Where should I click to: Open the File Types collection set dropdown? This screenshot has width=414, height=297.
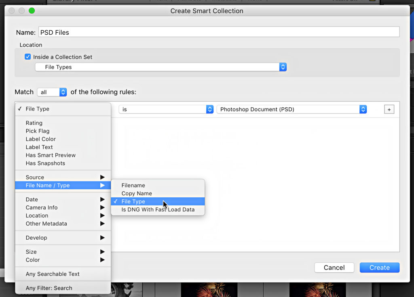(161, 67)
